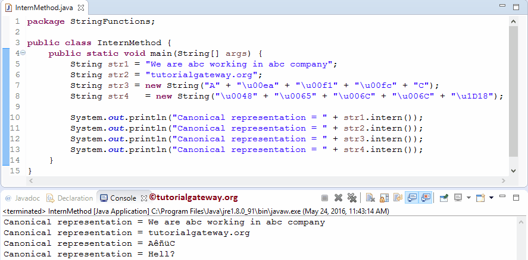Click Remove Launch icon in Console
Viewport: 528px width, 260px height.
tap(339, 198)
